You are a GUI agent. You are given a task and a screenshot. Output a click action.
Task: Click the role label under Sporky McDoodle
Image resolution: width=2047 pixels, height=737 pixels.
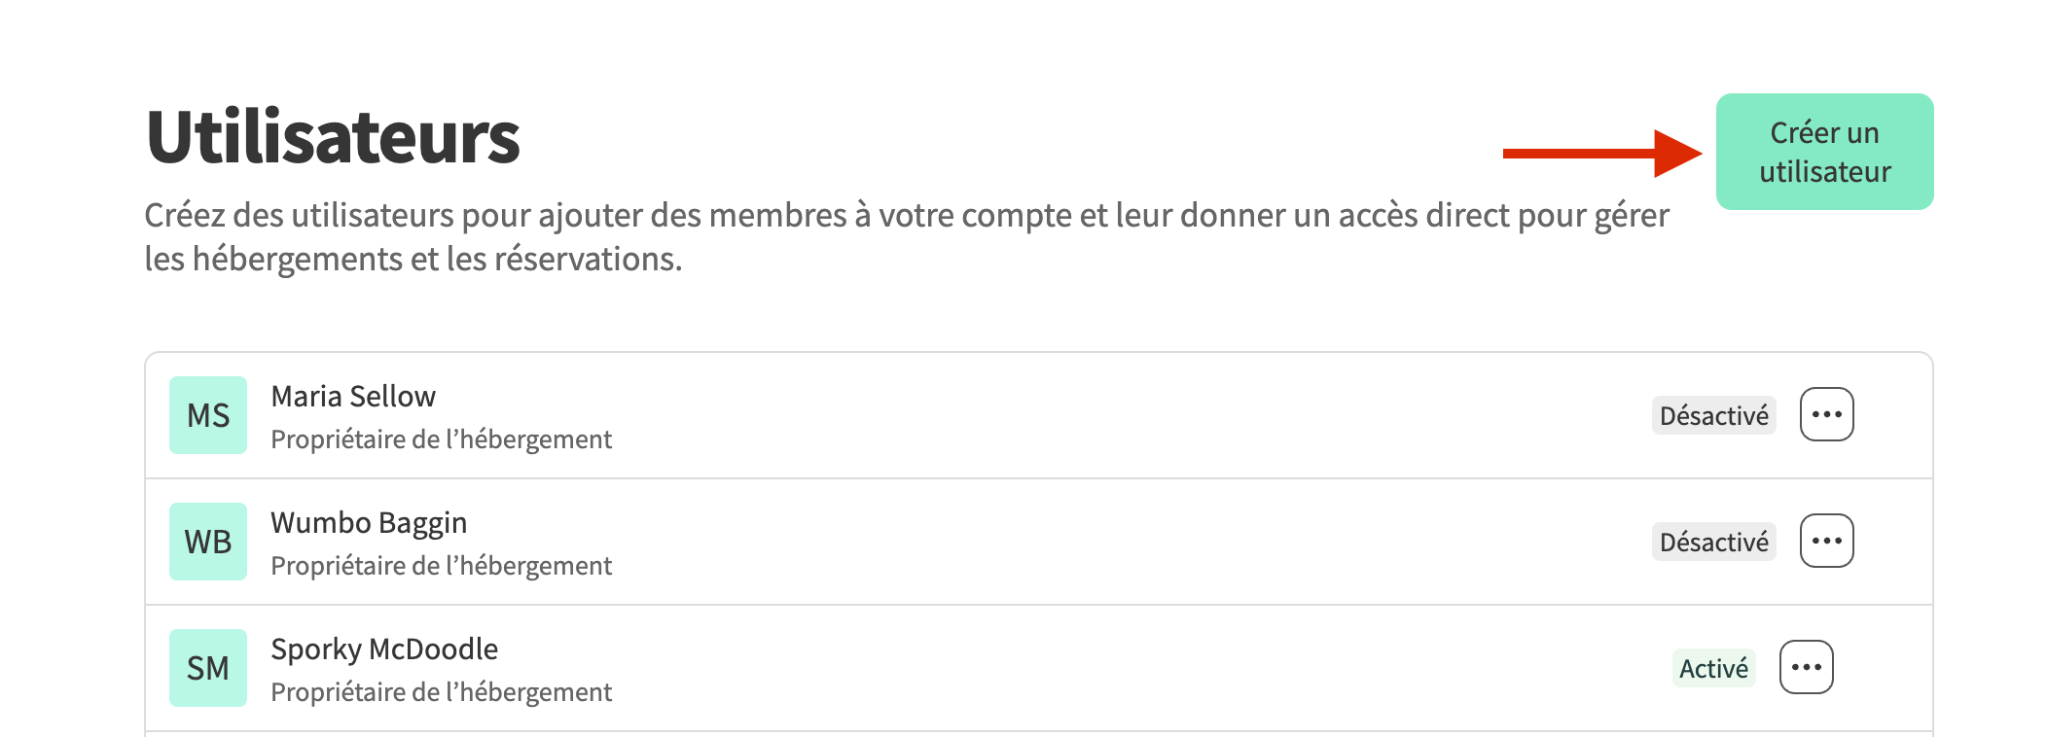pos(441,692)
